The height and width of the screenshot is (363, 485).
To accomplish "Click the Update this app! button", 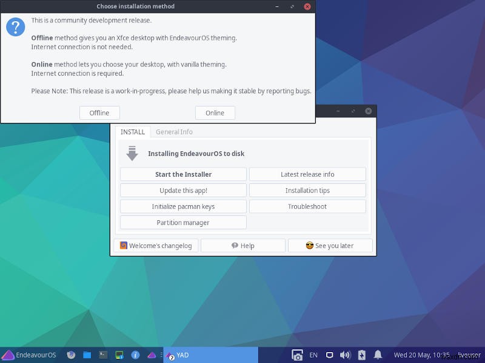I will click(x=183, y=190).
